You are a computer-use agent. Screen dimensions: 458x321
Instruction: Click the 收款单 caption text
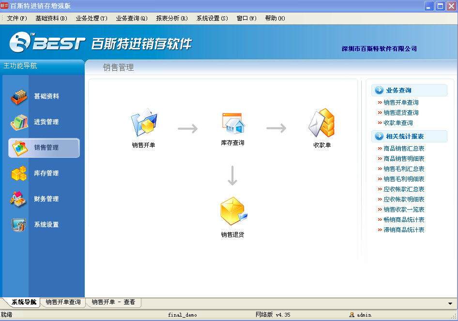tap(322, 145)
